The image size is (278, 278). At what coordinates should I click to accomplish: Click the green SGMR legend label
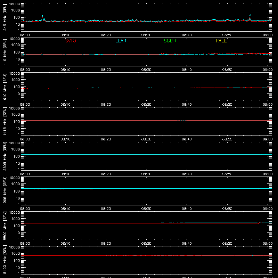click(x=170, y=41)
